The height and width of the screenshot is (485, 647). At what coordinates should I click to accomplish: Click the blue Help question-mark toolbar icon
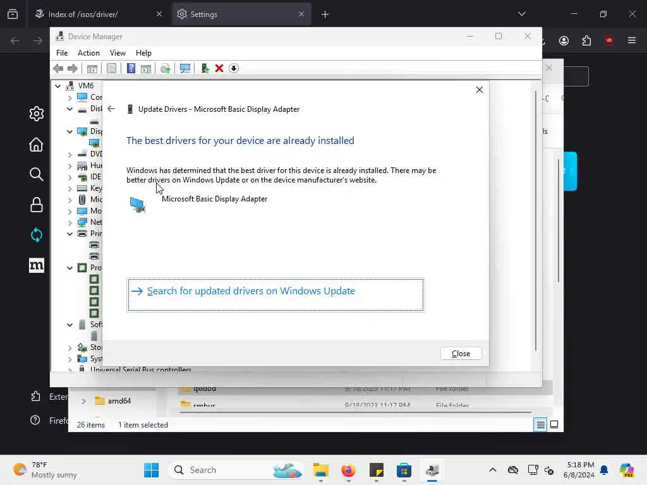pos(131,68)
